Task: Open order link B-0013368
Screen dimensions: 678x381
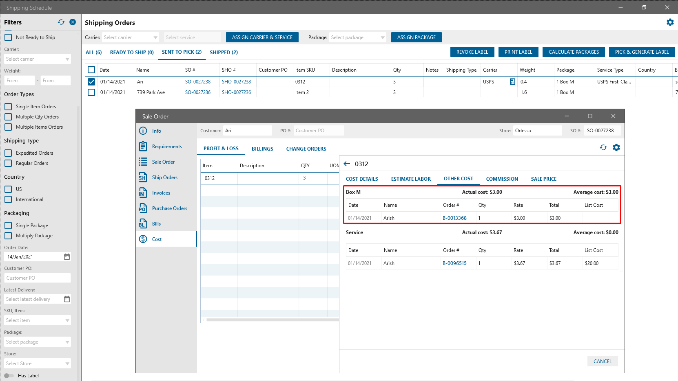Action: coord(454,218)
